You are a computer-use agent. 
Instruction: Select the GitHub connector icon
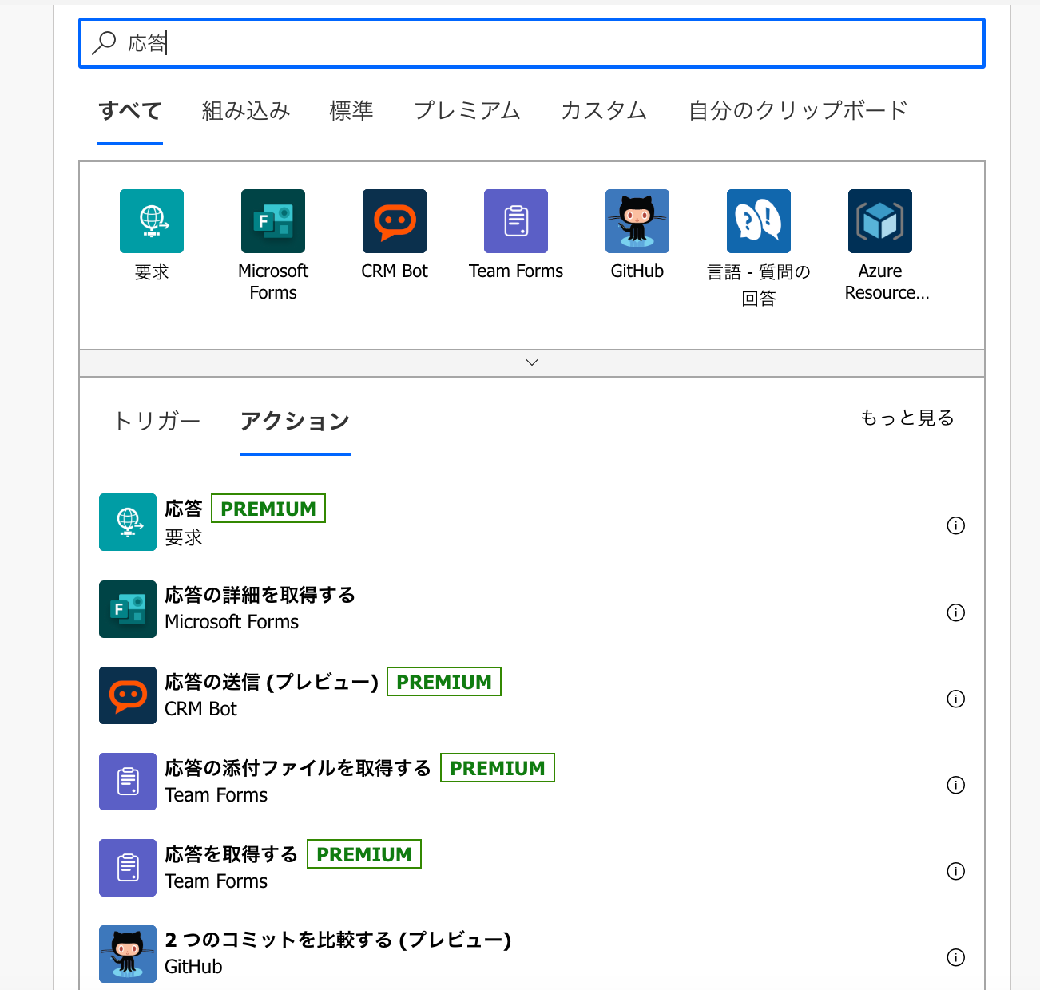click(637, 221)
